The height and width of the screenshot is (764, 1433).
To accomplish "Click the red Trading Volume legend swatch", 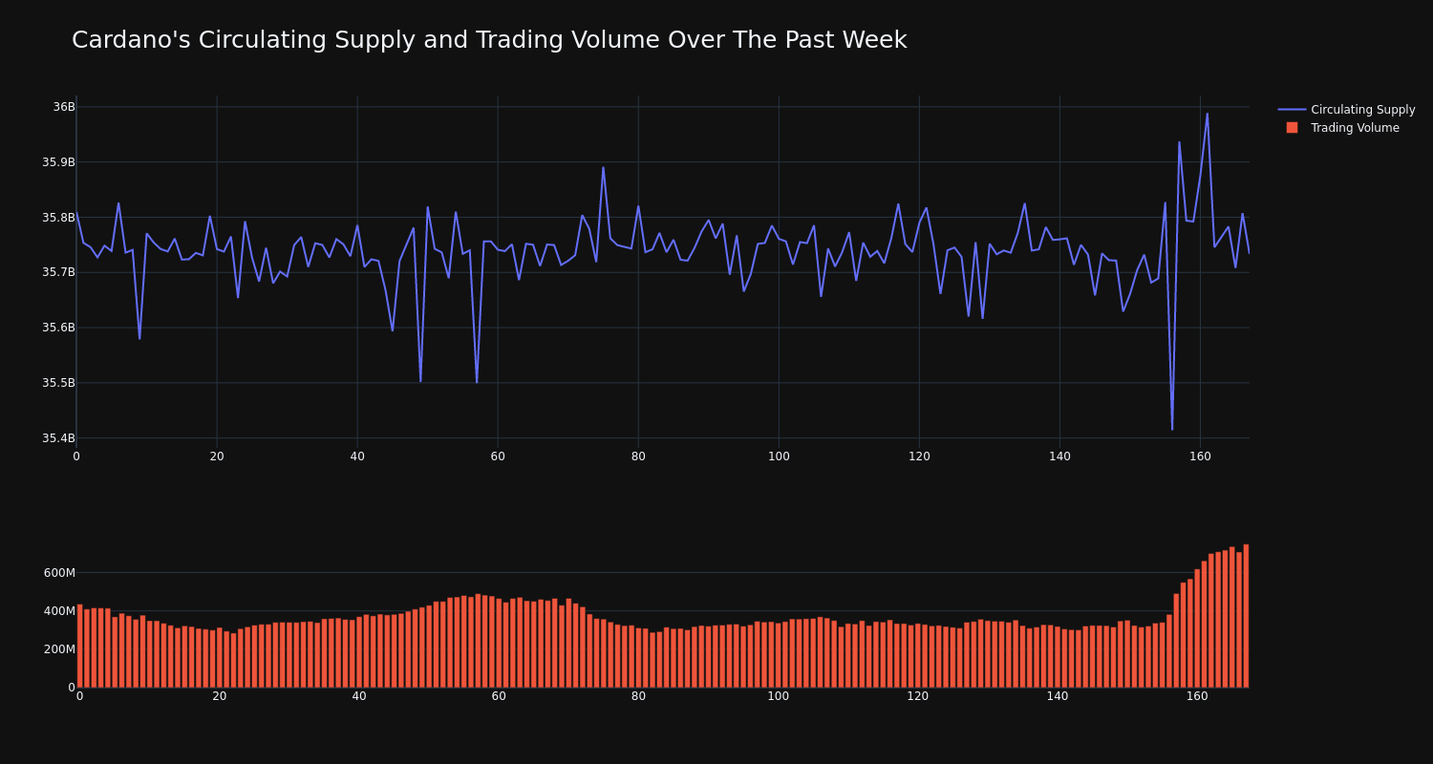I will click(1292, 128).
